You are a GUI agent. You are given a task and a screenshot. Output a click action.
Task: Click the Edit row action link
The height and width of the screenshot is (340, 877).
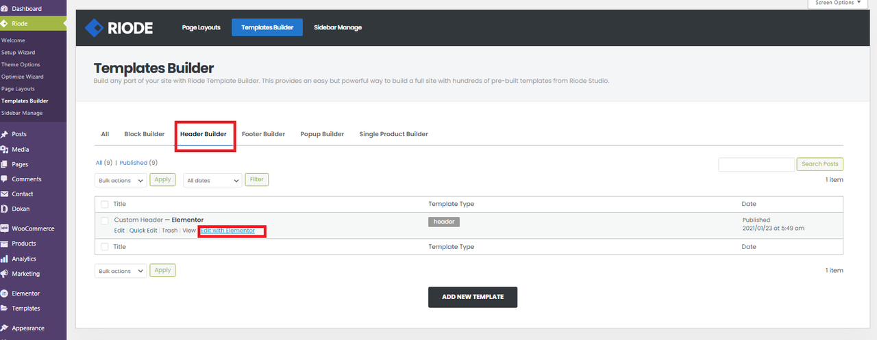pos(119,231)
